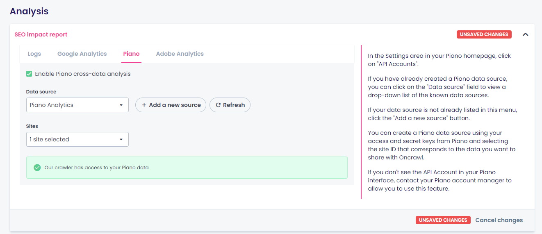Click the top UNSAVED CHANGES badge

tap(484, 34)
